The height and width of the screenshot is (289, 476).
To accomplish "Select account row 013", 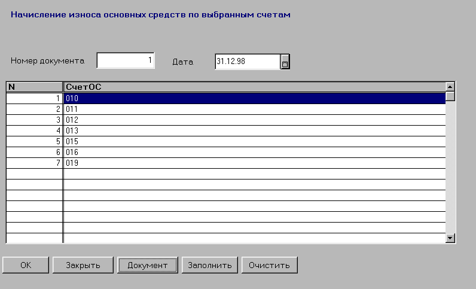I will click(x=254, y=130).
